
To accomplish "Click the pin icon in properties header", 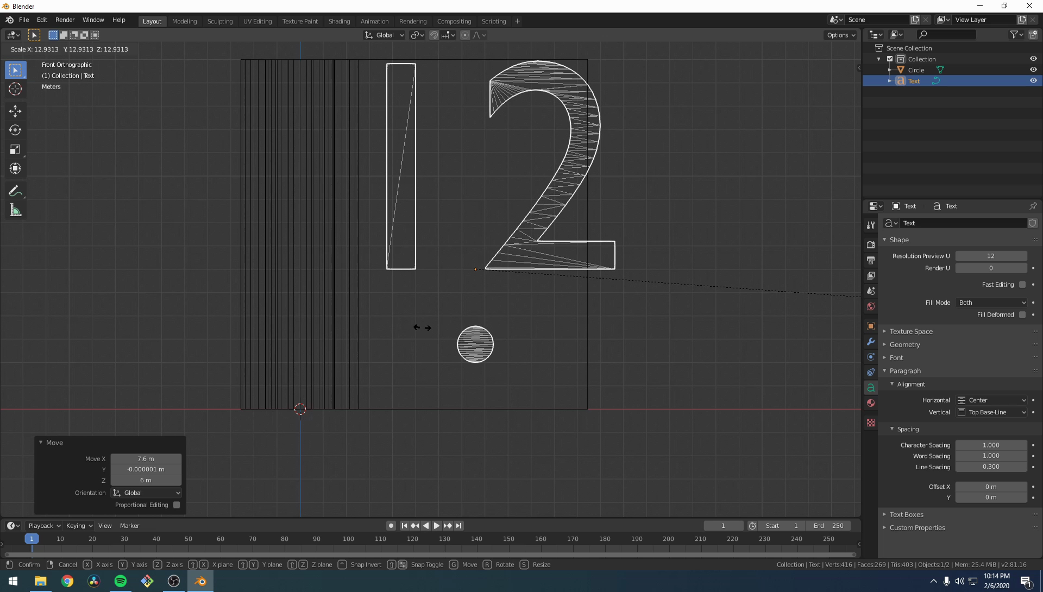I will click(x=1033, y=206).
